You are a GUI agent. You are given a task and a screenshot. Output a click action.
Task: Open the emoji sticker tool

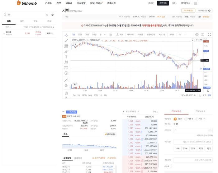(66, 73)
